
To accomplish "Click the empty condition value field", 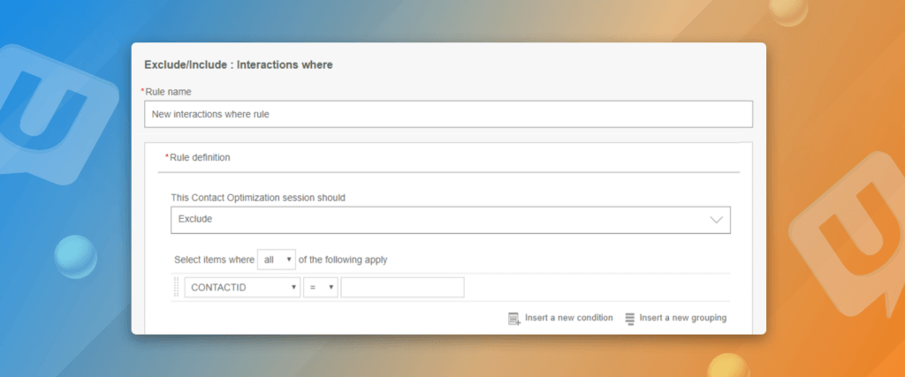I will tap(402, 288).
